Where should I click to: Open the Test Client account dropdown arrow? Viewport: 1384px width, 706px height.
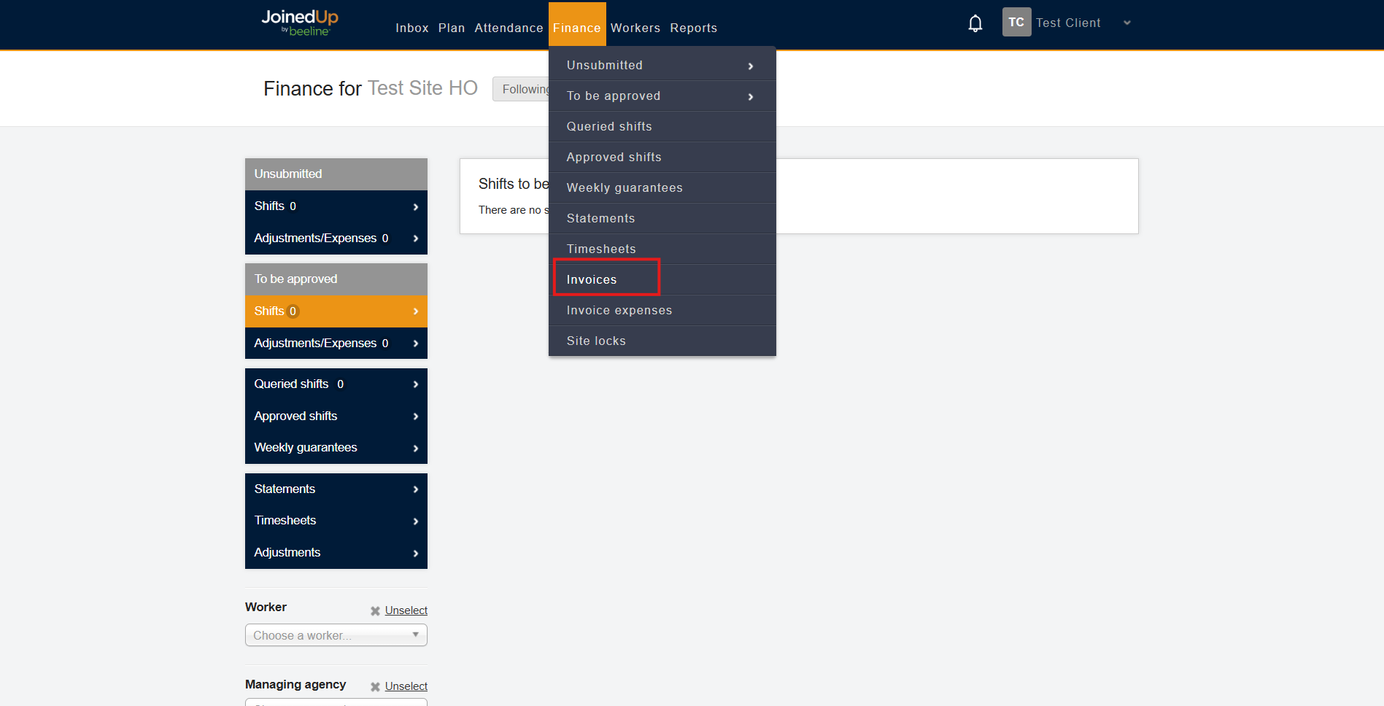tap(1126, 23)
